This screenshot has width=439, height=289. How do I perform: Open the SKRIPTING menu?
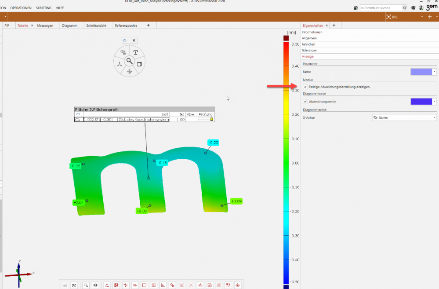[x=43, y=8]
